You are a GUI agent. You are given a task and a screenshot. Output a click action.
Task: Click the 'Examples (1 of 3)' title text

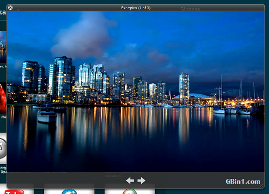point(136,8)
